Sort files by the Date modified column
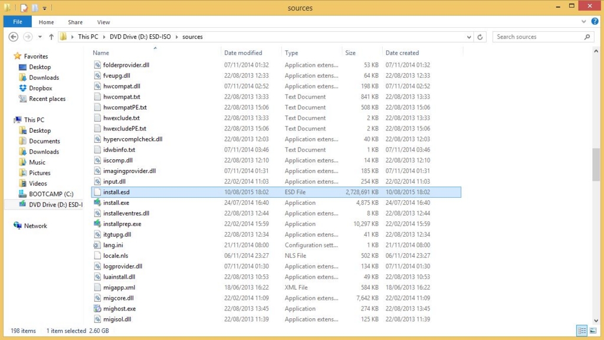Image resolution: width=604 pixels, height=340 pixels. [244, 52]
